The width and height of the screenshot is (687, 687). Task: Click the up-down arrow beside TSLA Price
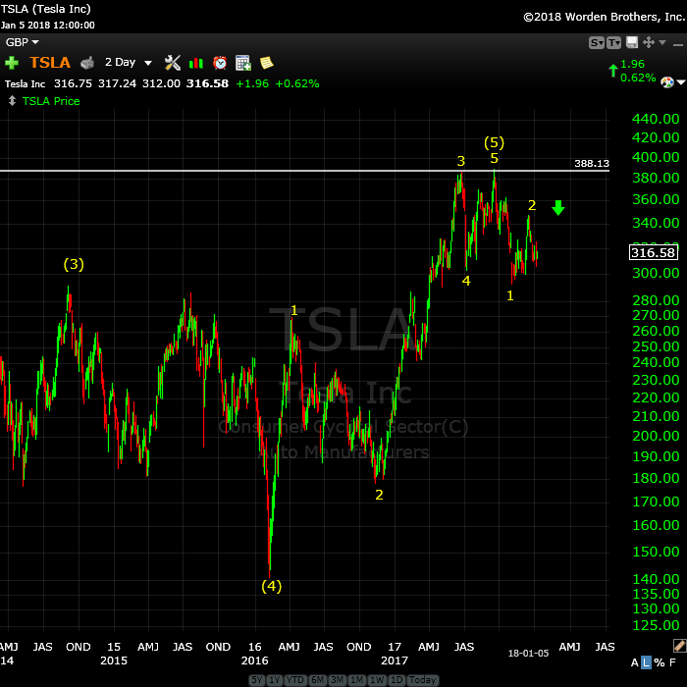[12, 101]
